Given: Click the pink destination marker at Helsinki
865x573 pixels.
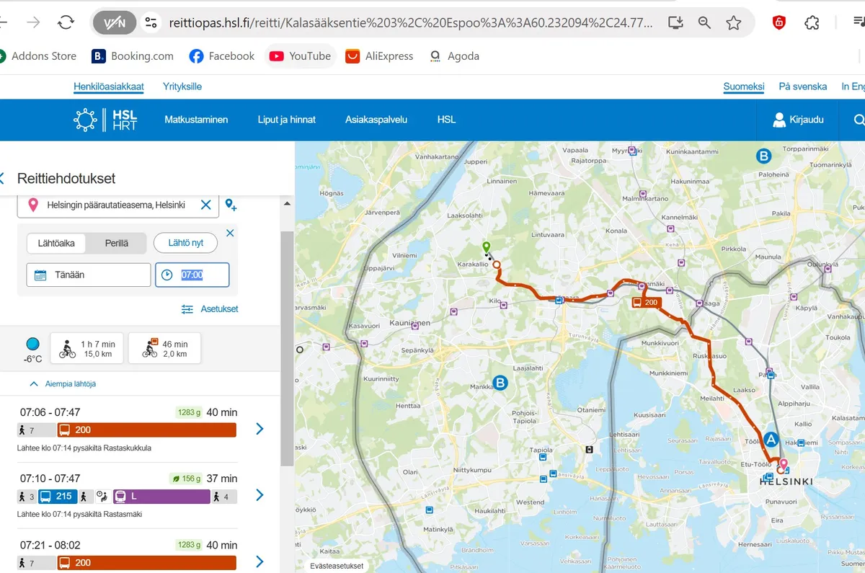Looking at the screenshot, I should point(784,463).
